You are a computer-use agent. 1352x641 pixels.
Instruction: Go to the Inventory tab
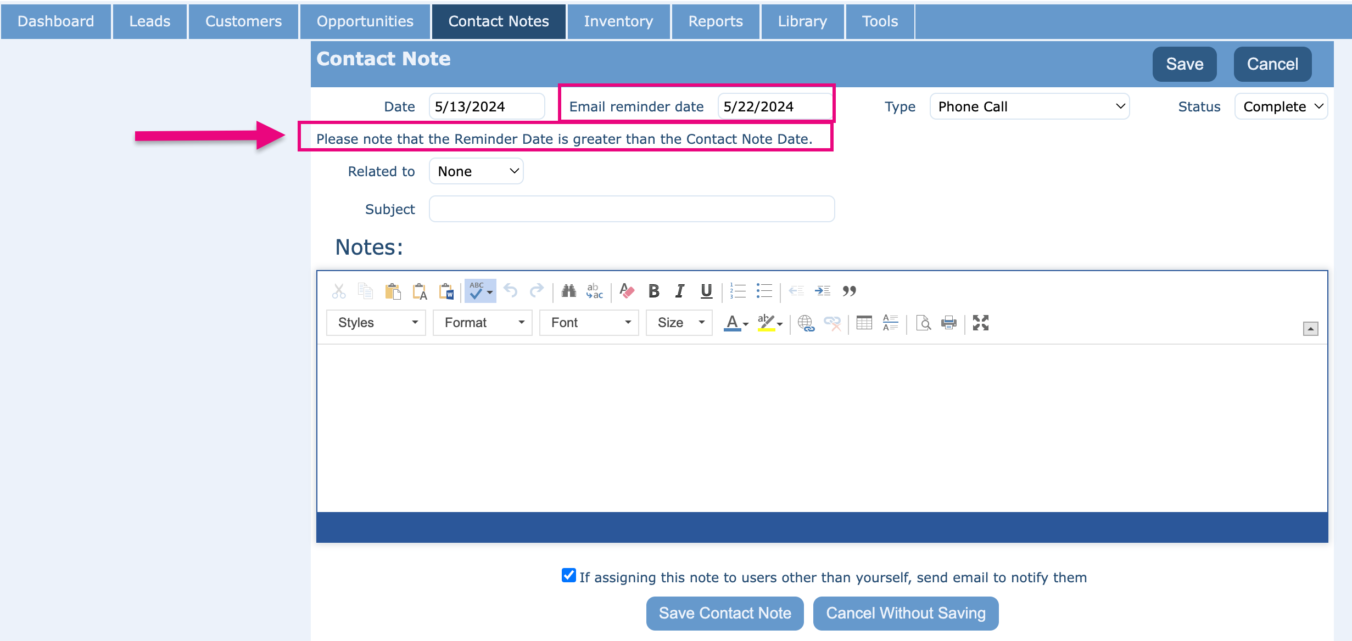pos(618,21)
